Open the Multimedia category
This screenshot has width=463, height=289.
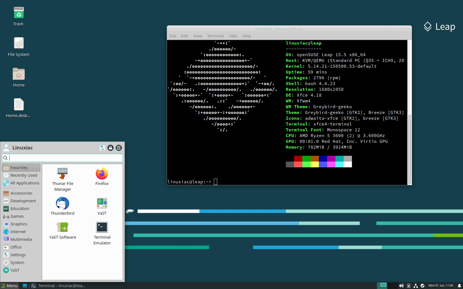coord(21,239)
